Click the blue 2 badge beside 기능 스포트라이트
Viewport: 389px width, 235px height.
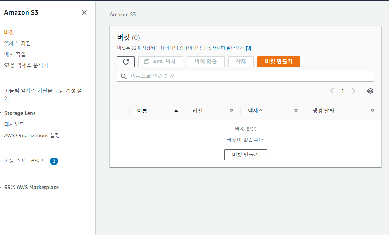[x=54, y=161]
